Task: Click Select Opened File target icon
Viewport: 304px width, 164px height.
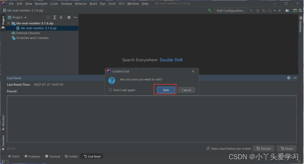Action: pyautogui.click(x=48, y=18)
